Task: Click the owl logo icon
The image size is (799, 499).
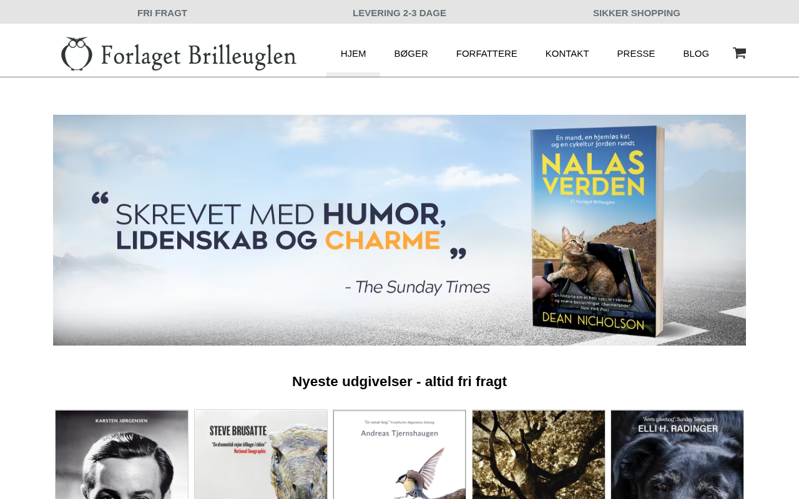Action: (77, 54)
